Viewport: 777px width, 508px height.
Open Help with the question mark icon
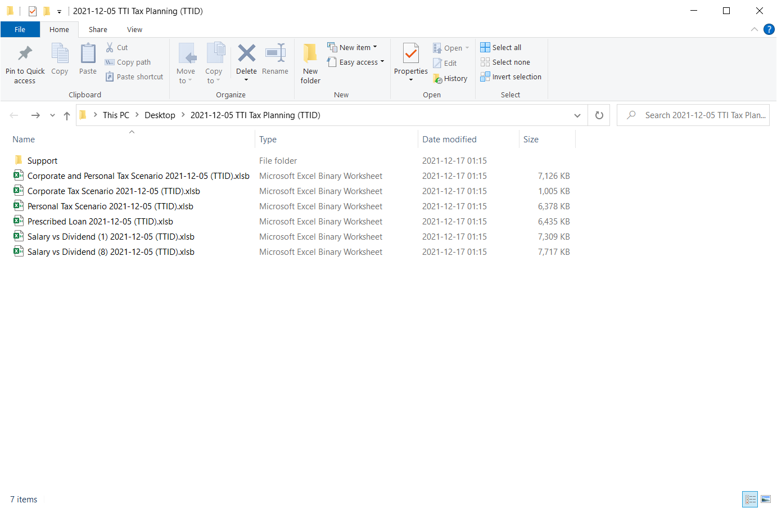pyautogui.click(x=769, y=29)
